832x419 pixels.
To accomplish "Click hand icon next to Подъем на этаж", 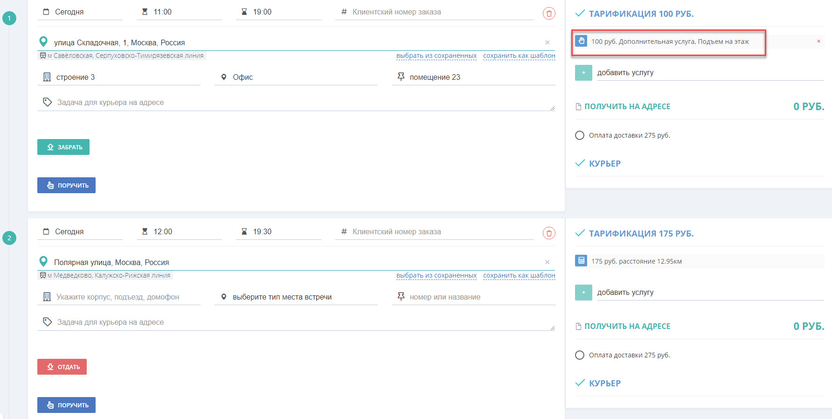I will pyautogui.click(x=581, y=41).
